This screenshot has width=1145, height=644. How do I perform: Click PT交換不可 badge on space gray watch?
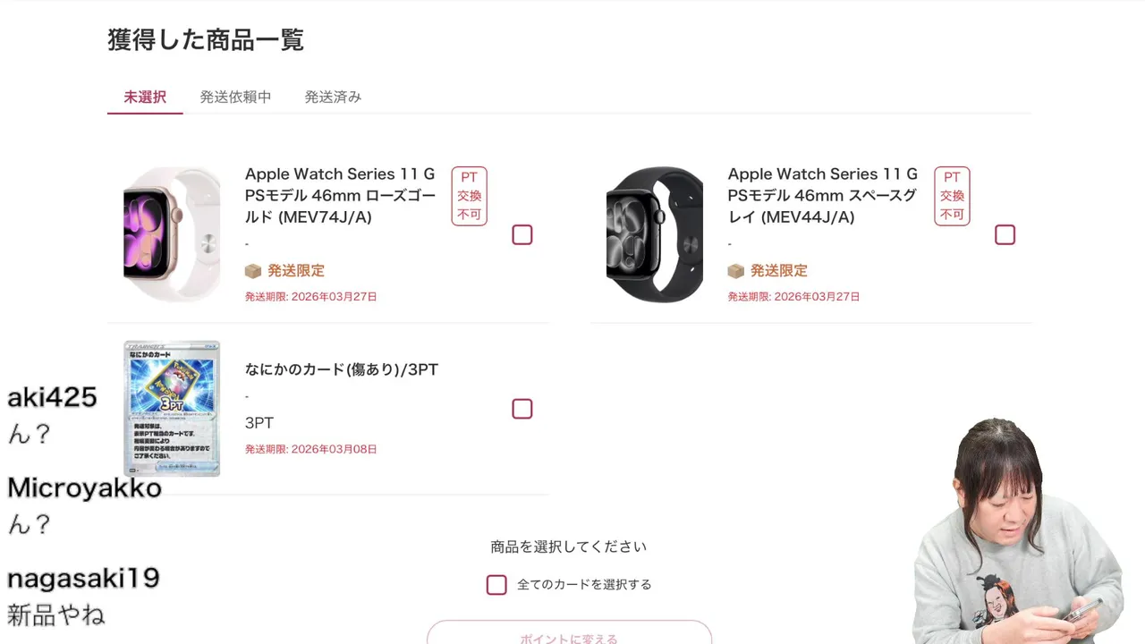tap(953, 196)
